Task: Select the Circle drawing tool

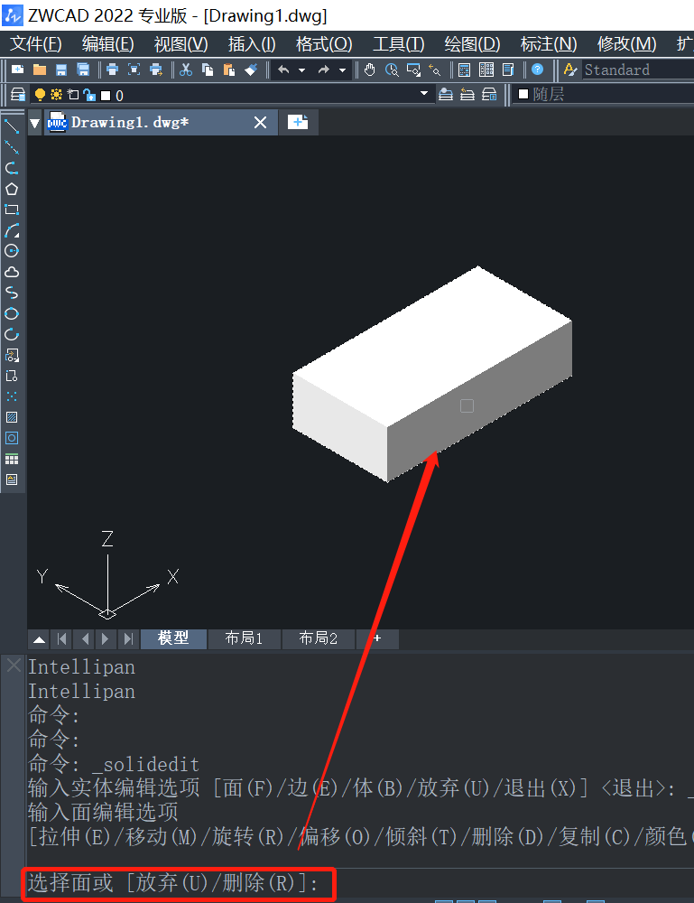Action: (x=12, y=251)
